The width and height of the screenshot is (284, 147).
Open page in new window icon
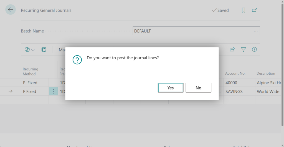254,10
